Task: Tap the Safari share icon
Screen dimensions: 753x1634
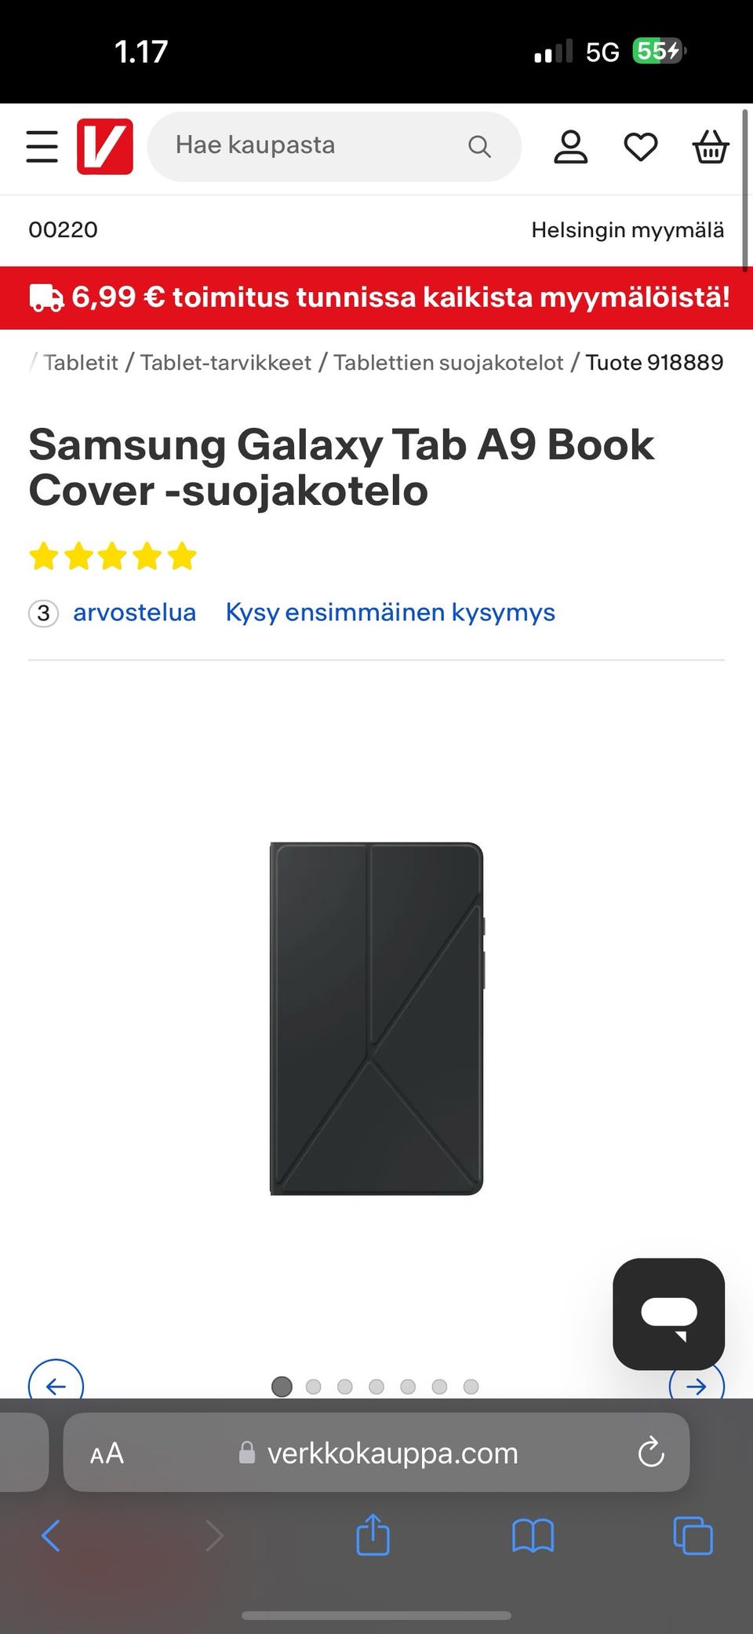Action: click(x=373, y=1534)
